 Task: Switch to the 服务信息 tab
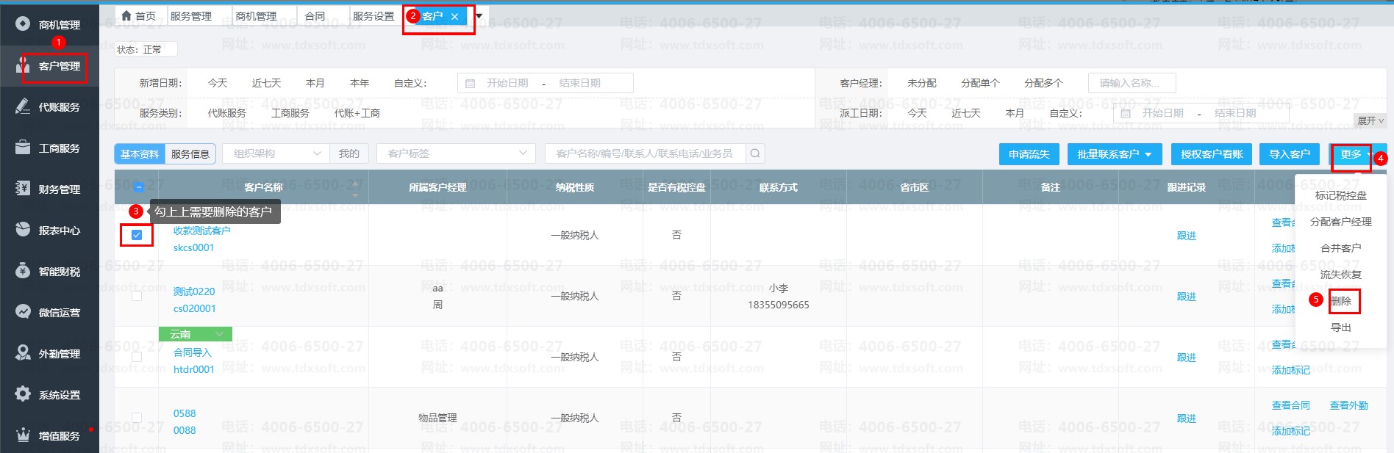click(190, 154)
